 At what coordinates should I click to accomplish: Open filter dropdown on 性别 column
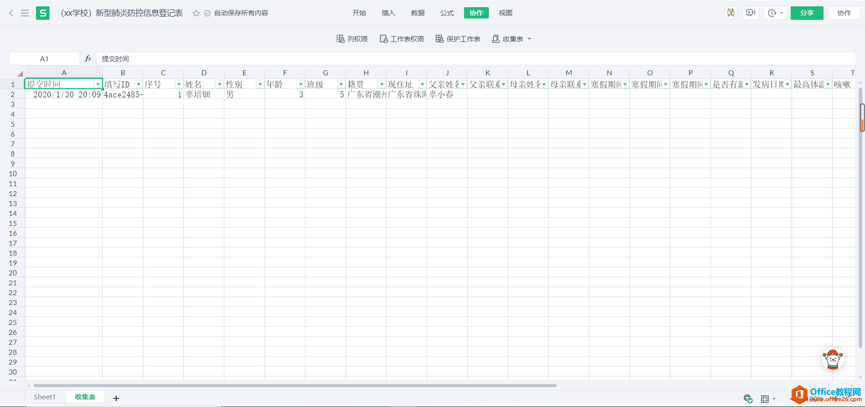coord(260,84)
